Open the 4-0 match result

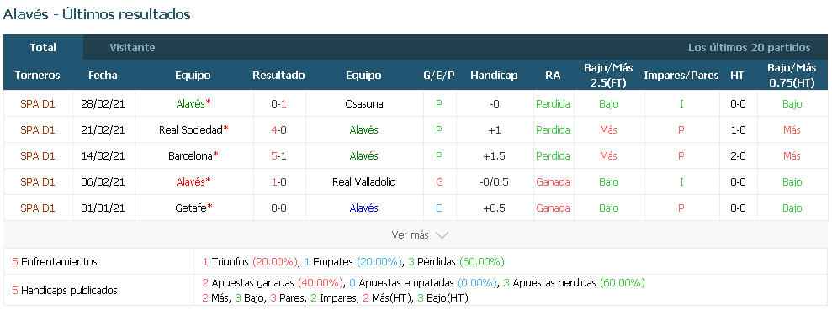(278, 130)
